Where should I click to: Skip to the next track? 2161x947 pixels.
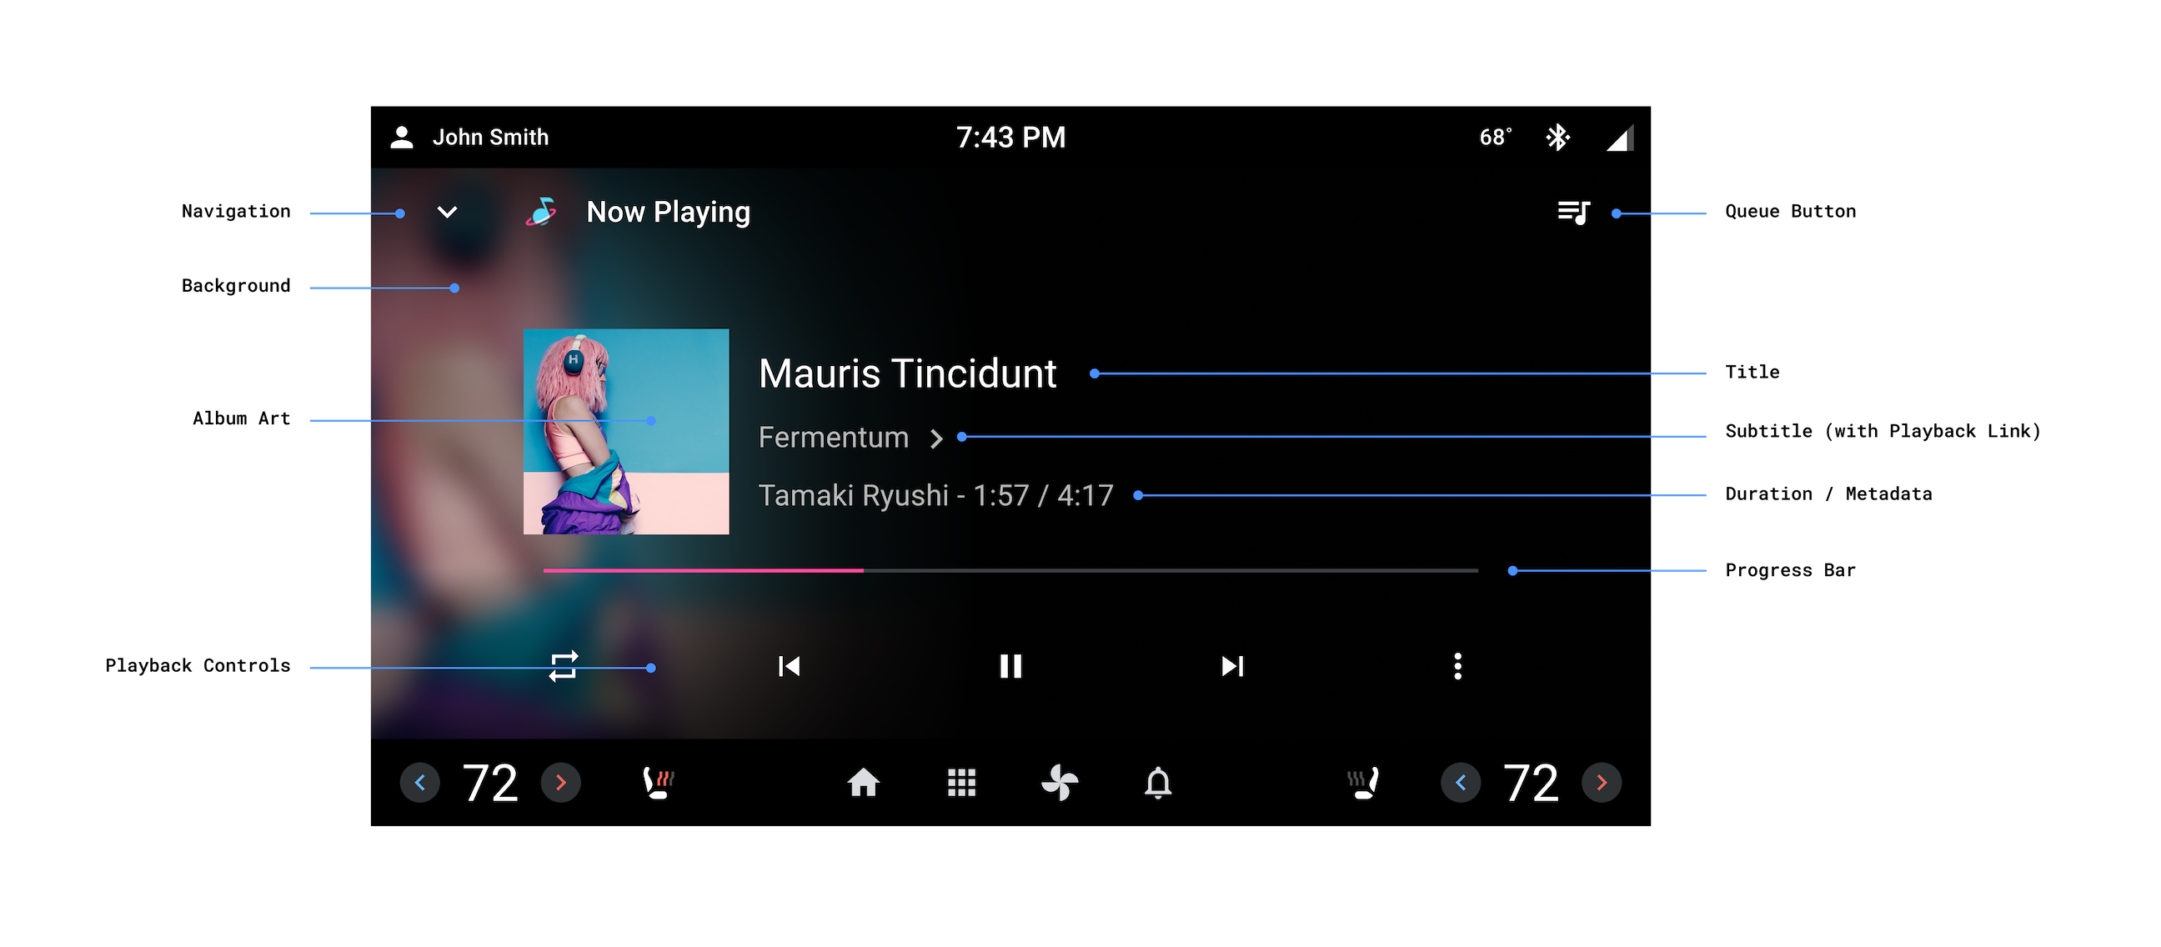(1230, 666)
